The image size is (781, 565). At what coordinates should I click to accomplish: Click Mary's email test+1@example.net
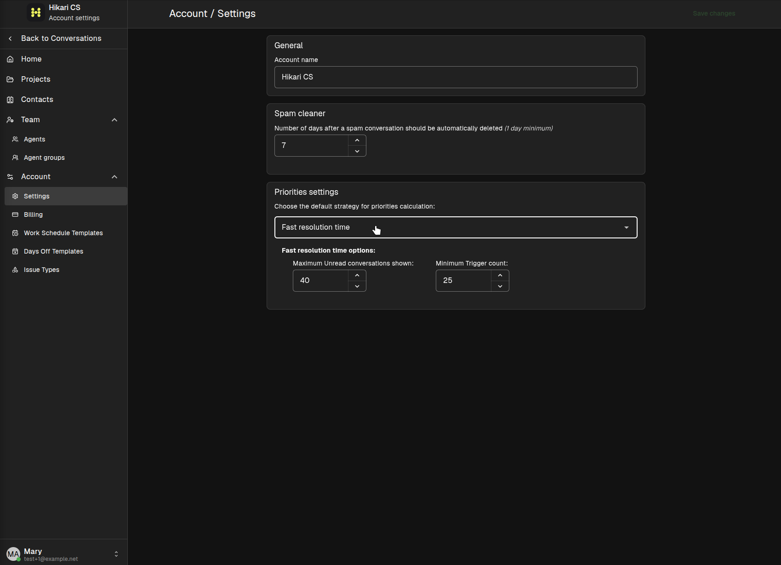tap(51, 559)
